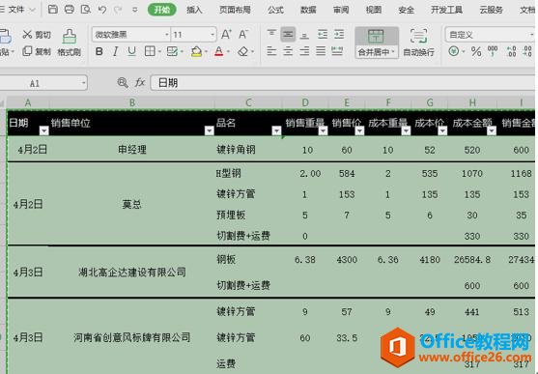Viewport: 538px width, 374px height.
Task: Center text horizontally
Action: 288,51
